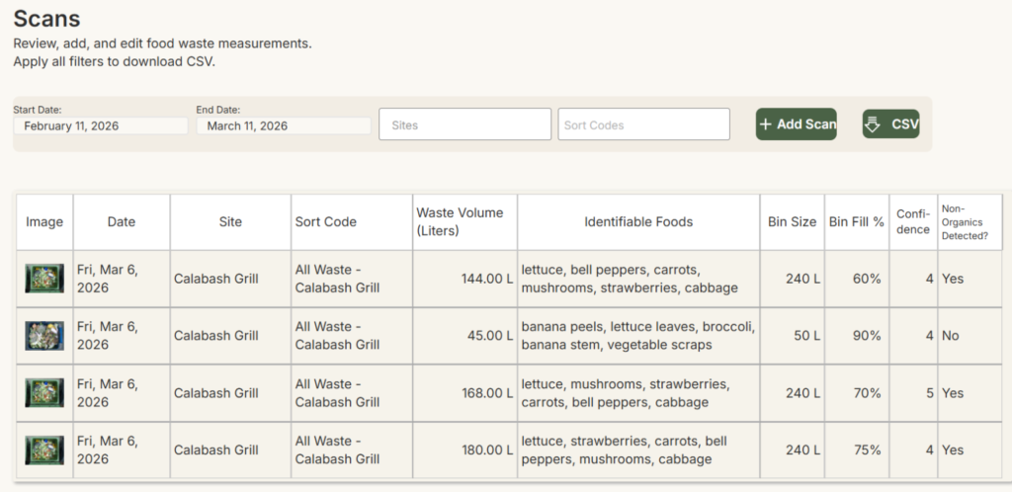
Task: Select the banana peels foods cell
Action: 638,336
